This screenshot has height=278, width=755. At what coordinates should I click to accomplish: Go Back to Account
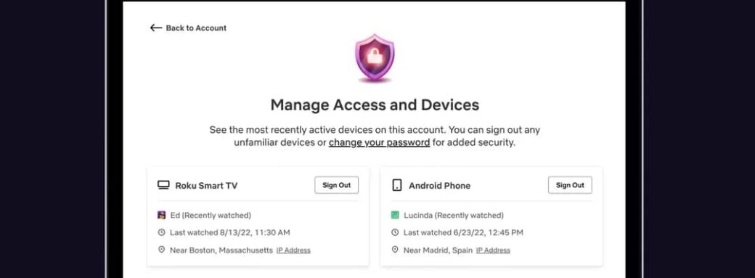[x=196, y=28]
